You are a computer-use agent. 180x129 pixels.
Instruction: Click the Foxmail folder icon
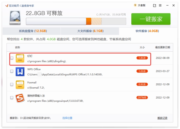(20, 84)
